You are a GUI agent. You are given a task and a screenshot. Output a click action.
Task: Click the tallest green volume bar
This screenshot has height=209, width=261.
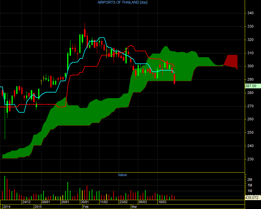[5, 188]
